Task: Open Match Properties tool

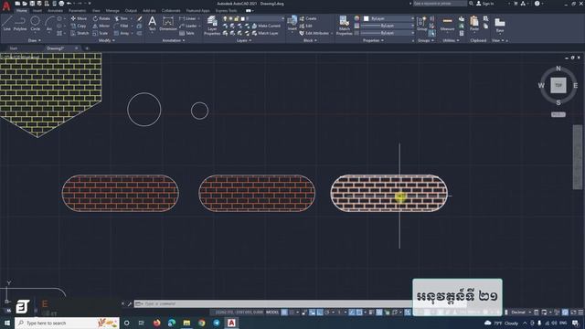Action: point(344,26)
